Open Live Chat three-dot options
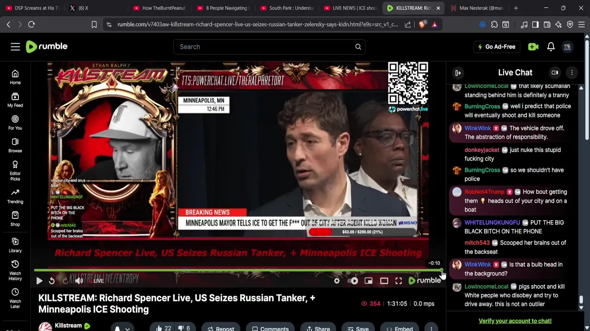This screenshot has height=331, width=590. (572, 73)
